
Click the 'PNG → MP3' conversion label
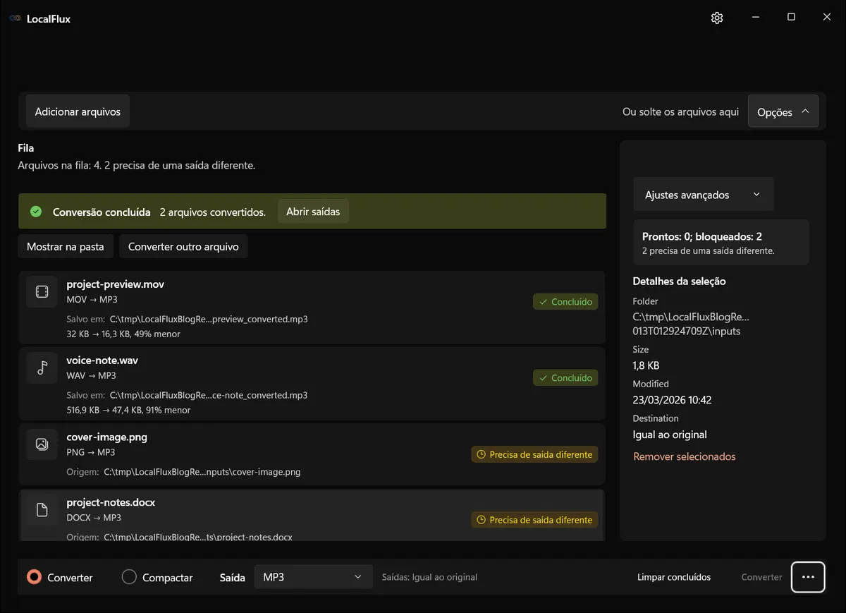(90, 452)
